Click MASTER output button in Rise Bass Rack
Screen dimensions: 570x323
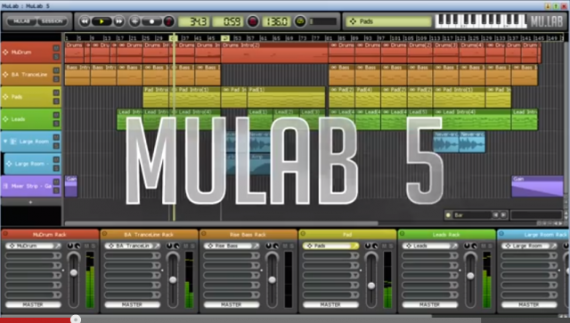[x=232, y=305]
